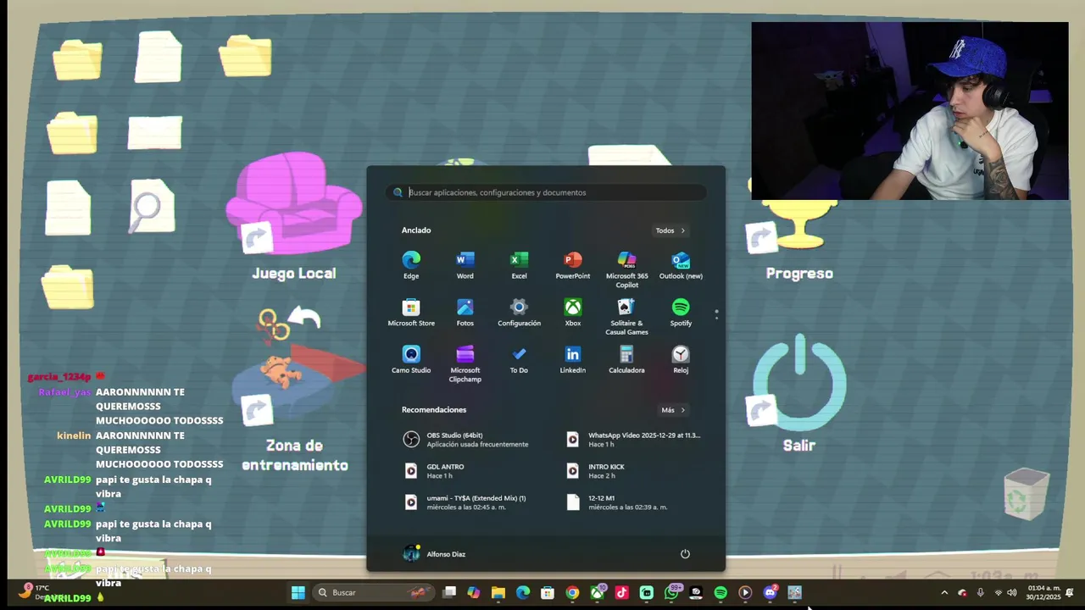Click the microphone tray icon
The height and width of the screenshot is (610, 1085).
point(981,593)
